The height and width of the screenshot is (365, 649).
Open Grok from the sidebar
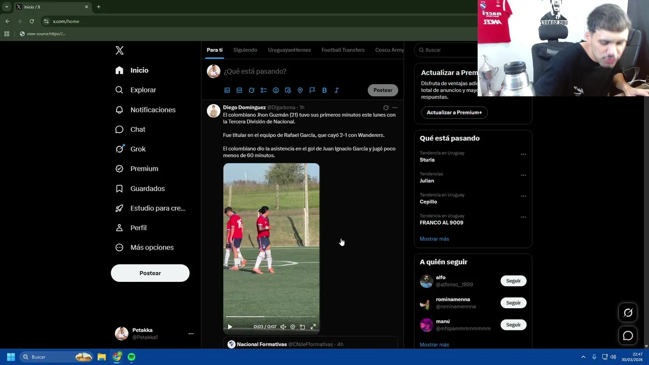pyautogui.click(x=130, y=149)
